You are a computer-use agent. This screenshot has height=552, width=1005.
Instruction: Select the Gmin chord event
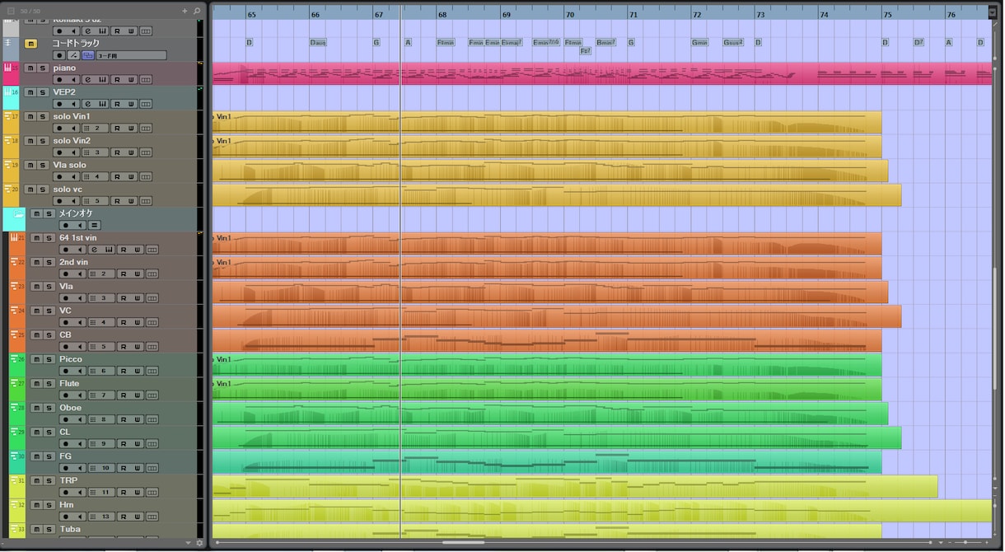click(x=699, y=42)
